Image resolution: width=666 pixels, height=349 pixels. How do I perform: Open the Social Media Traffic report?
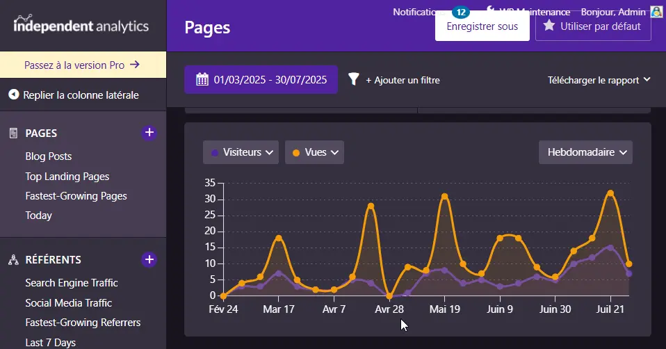68,302
